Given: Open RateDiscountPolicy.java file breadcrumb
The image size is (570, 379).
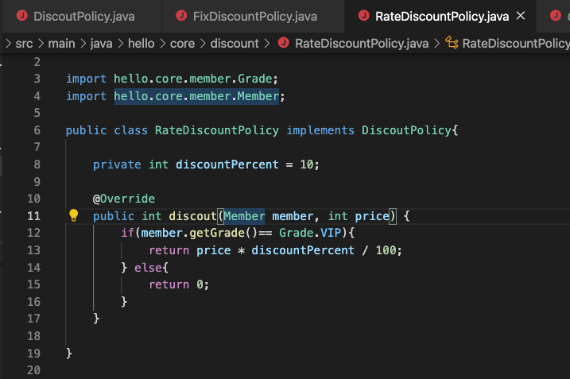Looking at the screenshot, I should point(362,44).
